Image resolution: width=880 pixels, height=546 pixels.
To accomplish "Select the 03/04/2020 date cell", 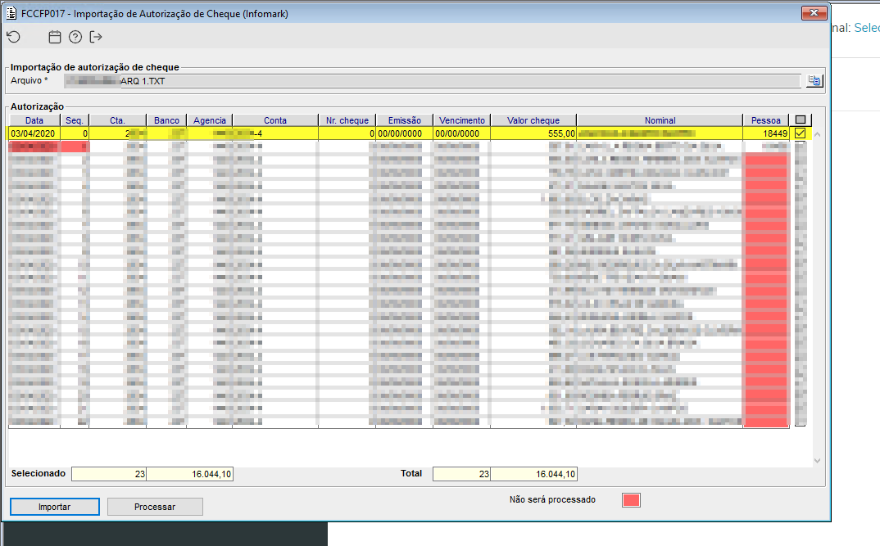I will point(34,133).
